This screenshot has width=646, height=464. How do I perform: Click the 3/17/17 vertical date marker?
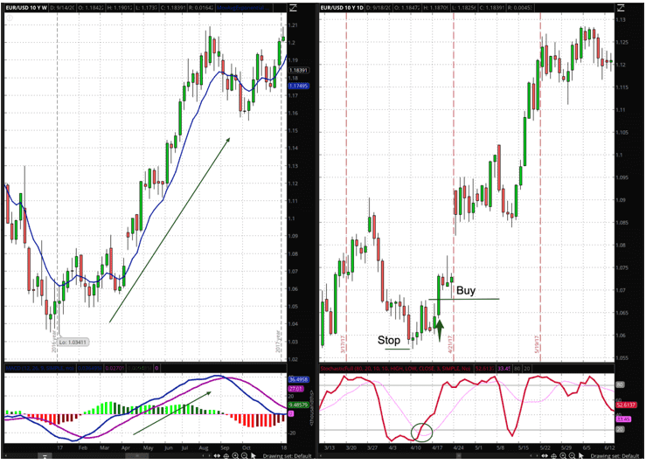pos(344,343)
